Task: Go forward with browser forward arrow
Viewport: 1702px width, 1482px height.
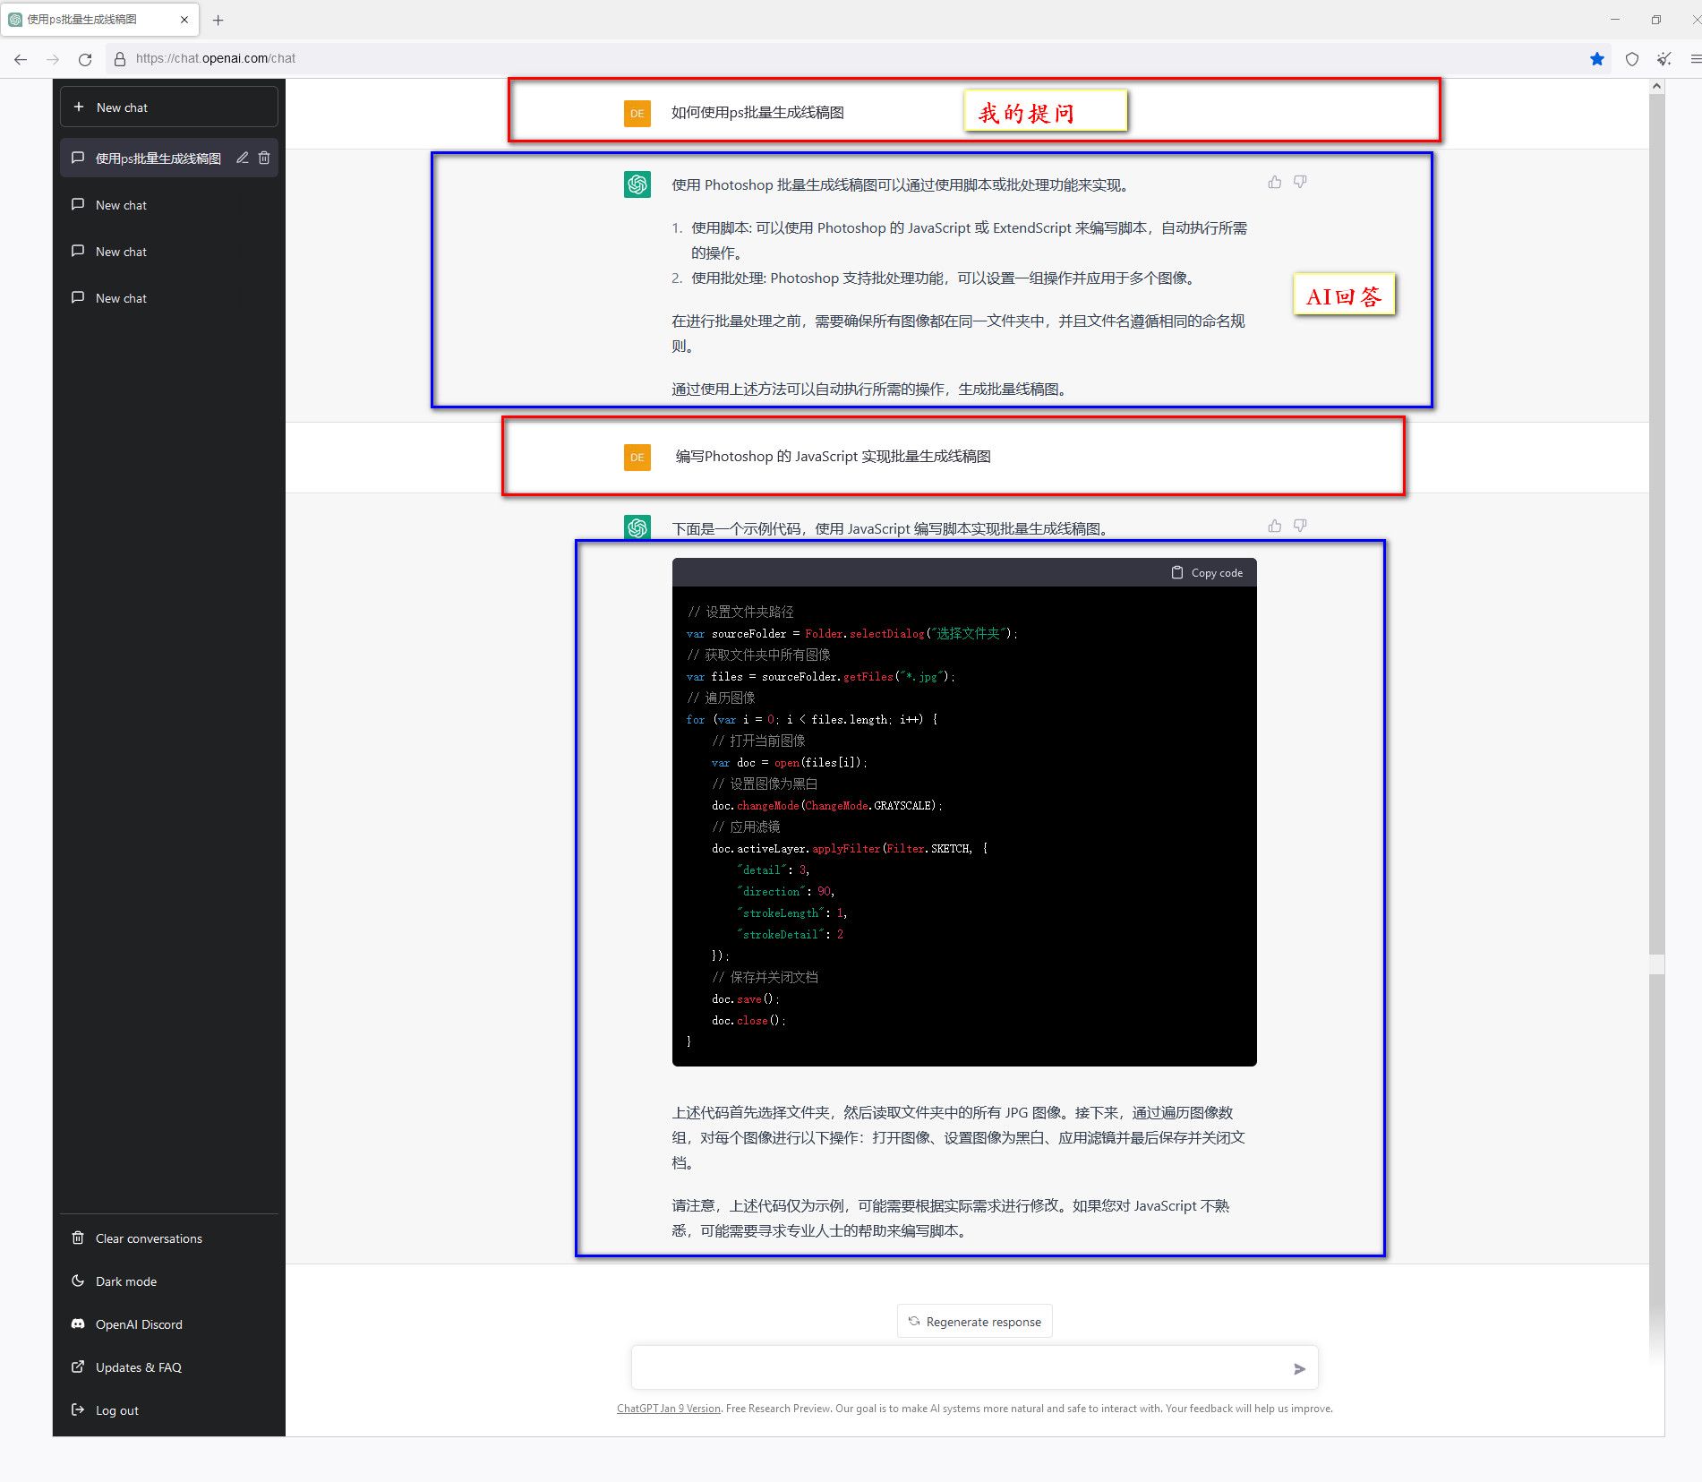Action: tap(53, 59)
